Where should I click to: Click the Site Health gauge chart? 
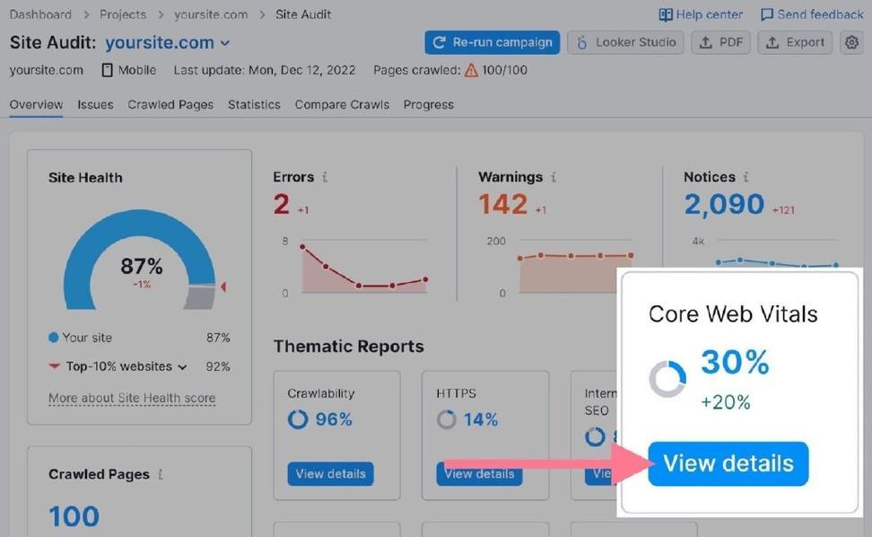(x=140, y=260)
